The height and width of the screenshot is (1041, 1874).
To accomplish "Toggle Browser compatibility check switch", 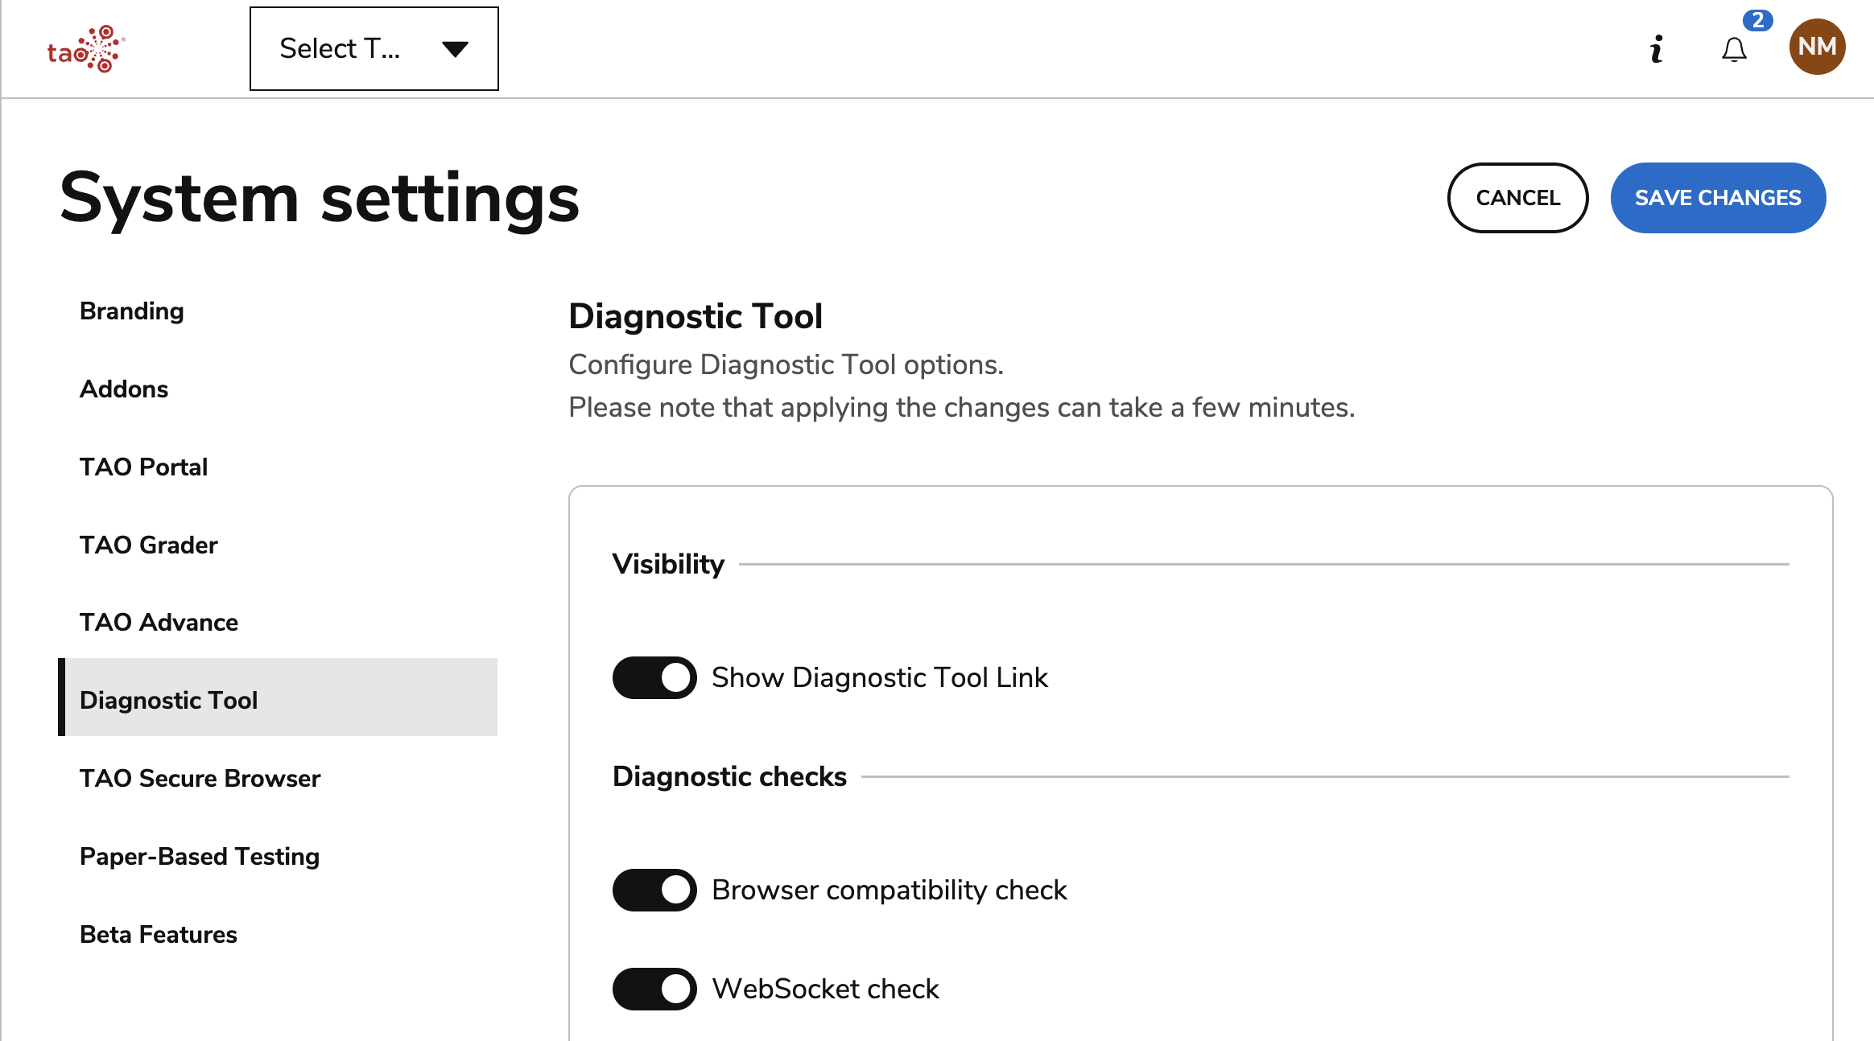I will (x=654, y=890).
